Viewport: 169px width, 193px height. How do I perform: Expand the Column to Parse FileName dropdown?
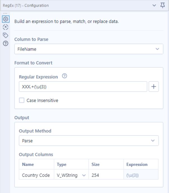tap(88, 49)
